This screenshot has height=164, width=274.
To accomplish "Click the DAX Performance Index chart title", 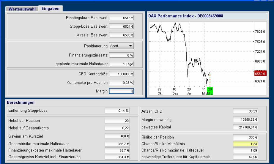I will pyautogui.click(x=185, y=16).
